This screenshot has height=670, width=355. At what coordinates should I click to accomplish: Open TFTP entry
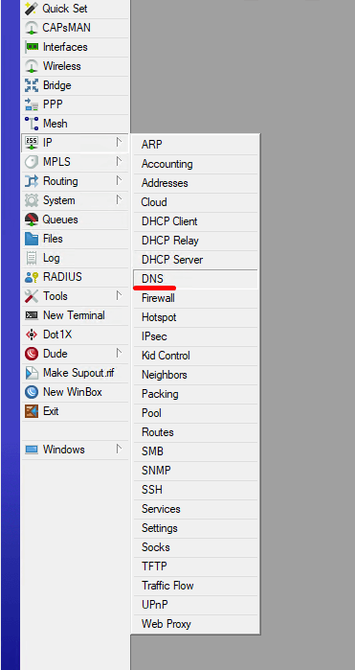[196, 566]
